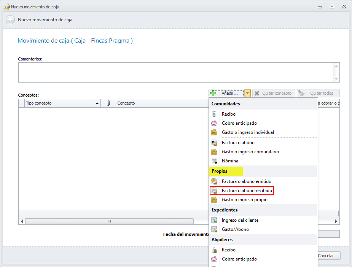
Task: Click the window title bar app icon
Action: 7,7
